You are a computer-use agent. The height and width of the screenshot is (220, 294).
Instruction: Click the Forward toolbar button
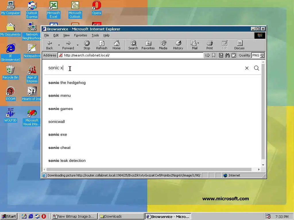(68, 45)
